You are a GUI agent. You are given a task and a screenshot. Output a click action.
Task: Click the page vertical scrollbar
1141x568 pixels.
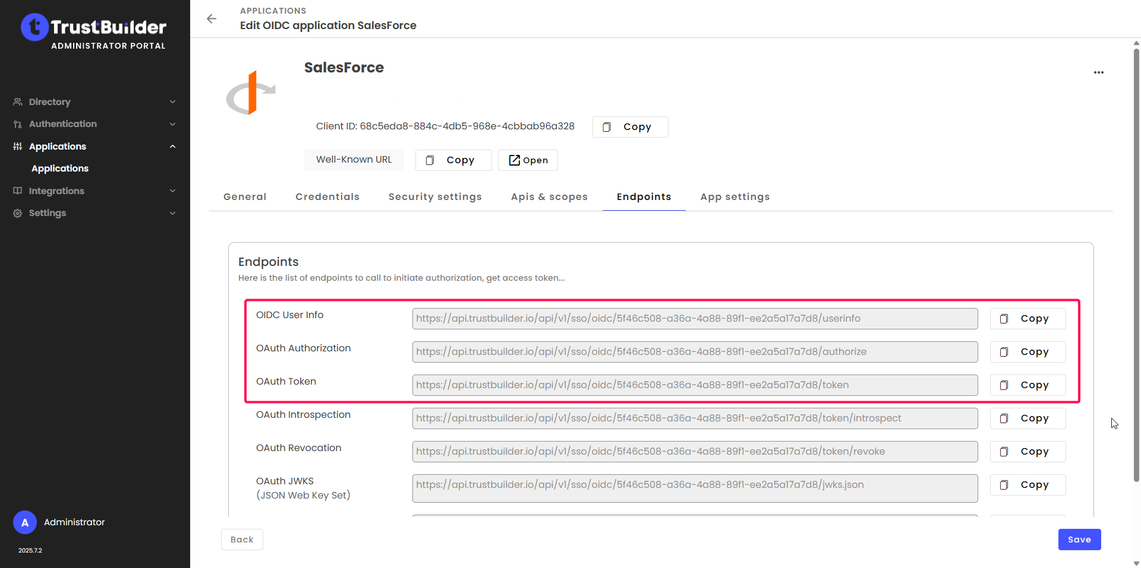coord(1136,261)
